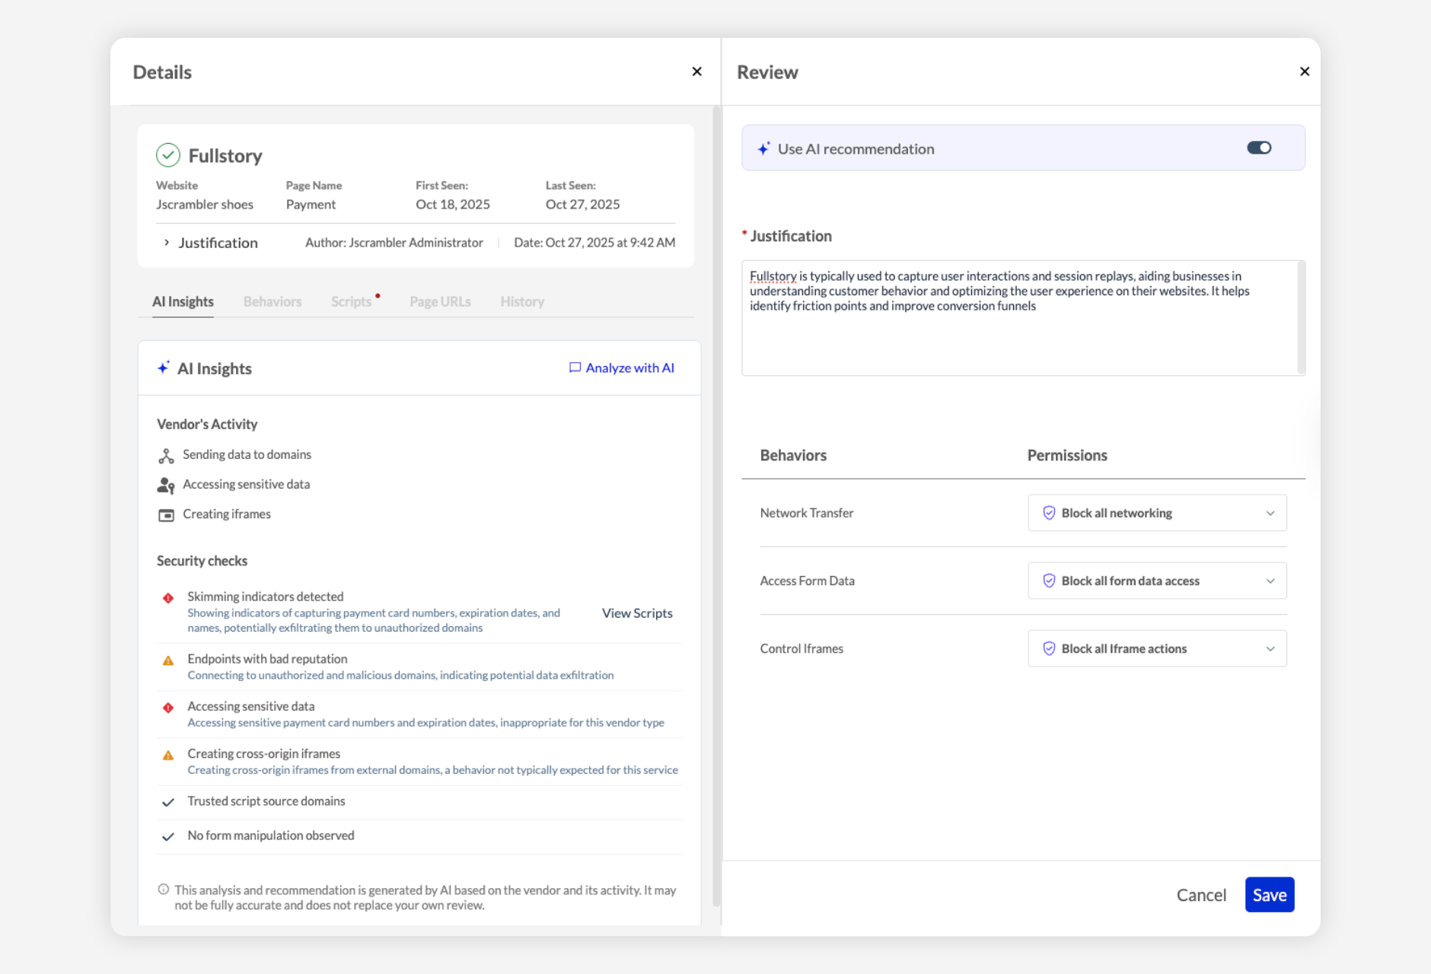Click the chat bubble icon near Analyze with AI
Screen dimensions: 1431x974
[575, 368]
